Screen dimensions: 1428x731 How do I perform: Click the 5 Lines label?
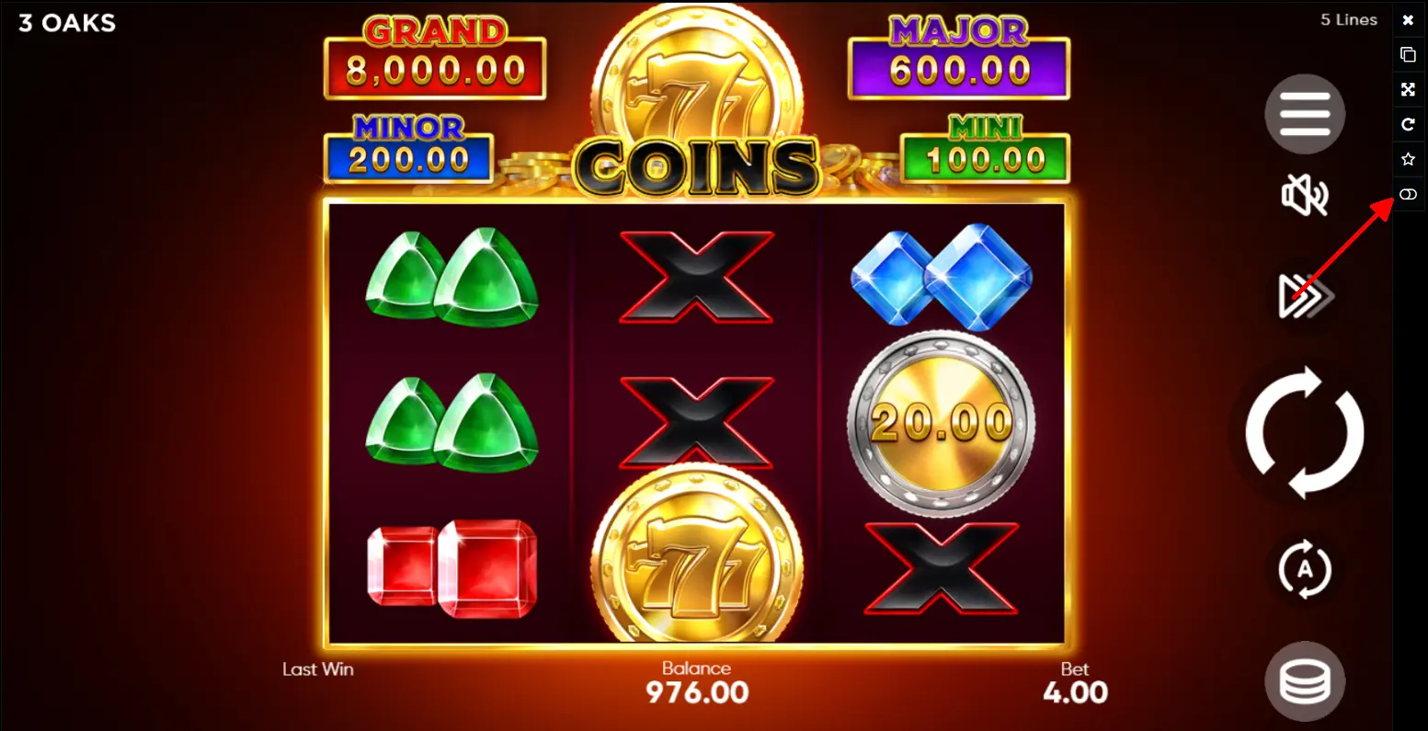pos(1349,19)
